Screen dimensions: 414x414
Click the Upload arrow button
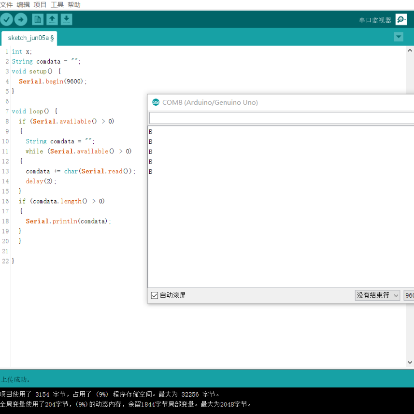point(21,19)
